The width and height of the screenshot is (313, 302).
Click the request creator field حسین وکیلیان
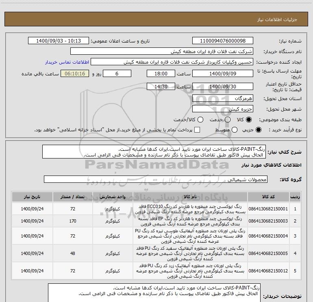pyautogui.click(x=172, y=62)
